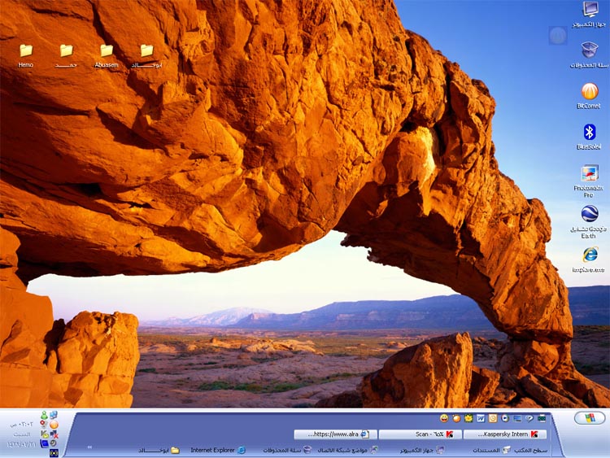Viewport: 610px width, 458px height.
Task: Click the yellow-on-blue bottom tray icon
Action: 54,453
